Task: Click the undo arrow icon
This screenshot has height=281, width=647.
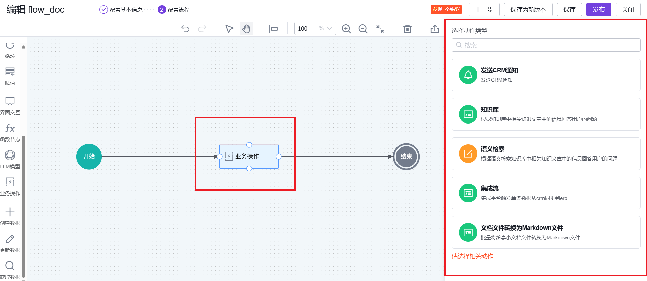Action: click(x=185, y=29)
